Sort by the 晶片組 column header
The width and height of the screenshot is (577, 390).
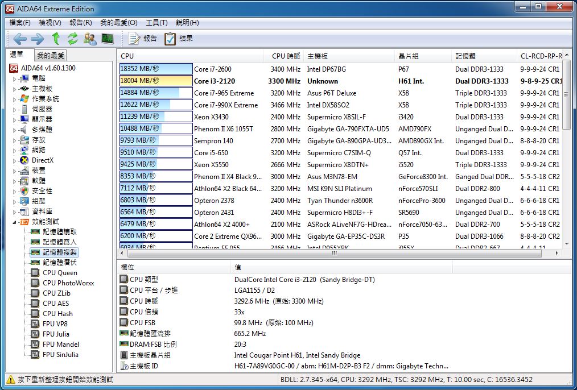coord(423,56)
